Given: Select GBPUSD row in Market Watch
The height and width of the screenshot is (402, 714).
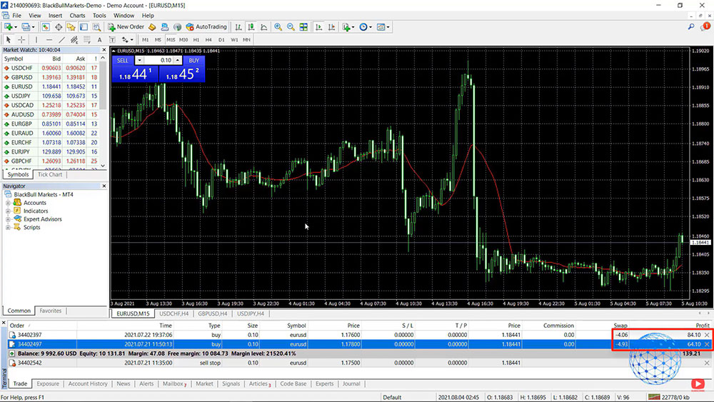Looking at the screenshot, I should pyautogui.click(x=50, y=77).
